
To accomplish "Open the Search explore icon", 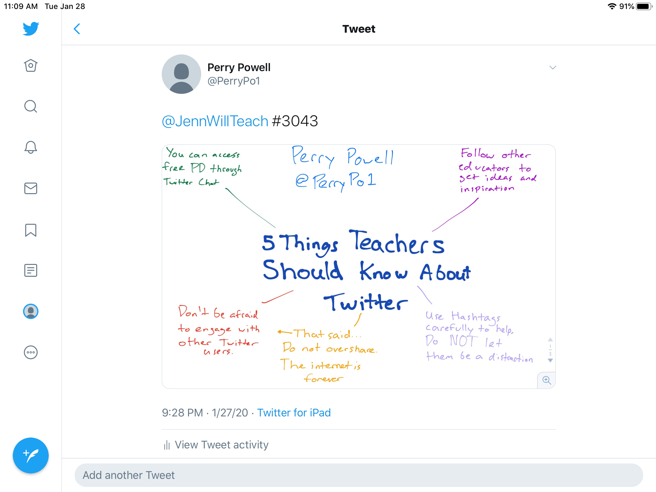I will [31, 106].
